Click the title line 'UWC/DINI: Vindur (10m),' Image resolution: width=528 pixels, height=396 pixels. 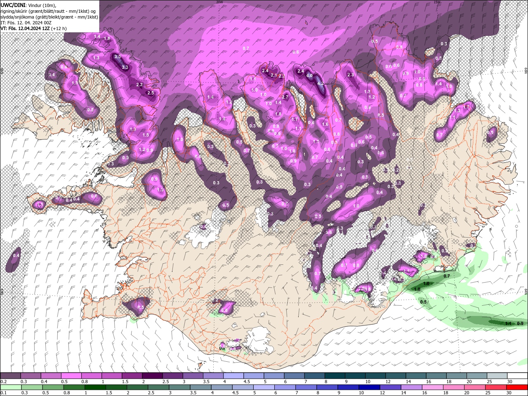coord(28,5)
